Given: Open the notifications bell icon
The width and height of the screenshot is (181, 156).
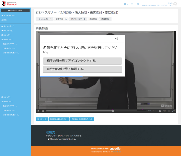Looking at the screenshot, I should point(138,4).
